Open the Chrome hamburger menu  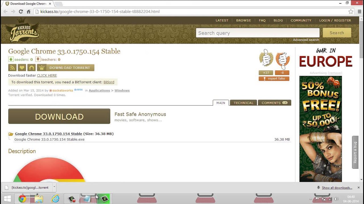(x=359, y=12)
